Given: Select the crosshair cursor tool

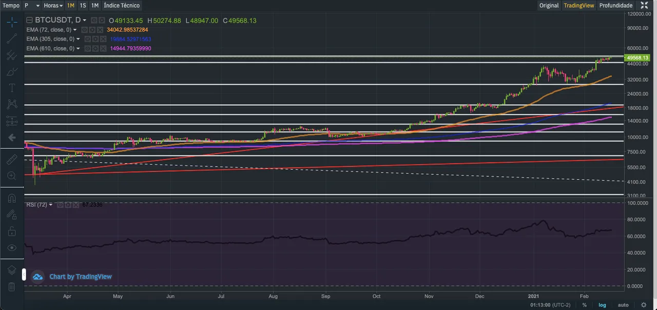Looking at the screenshot, I should tap(12, 22).
